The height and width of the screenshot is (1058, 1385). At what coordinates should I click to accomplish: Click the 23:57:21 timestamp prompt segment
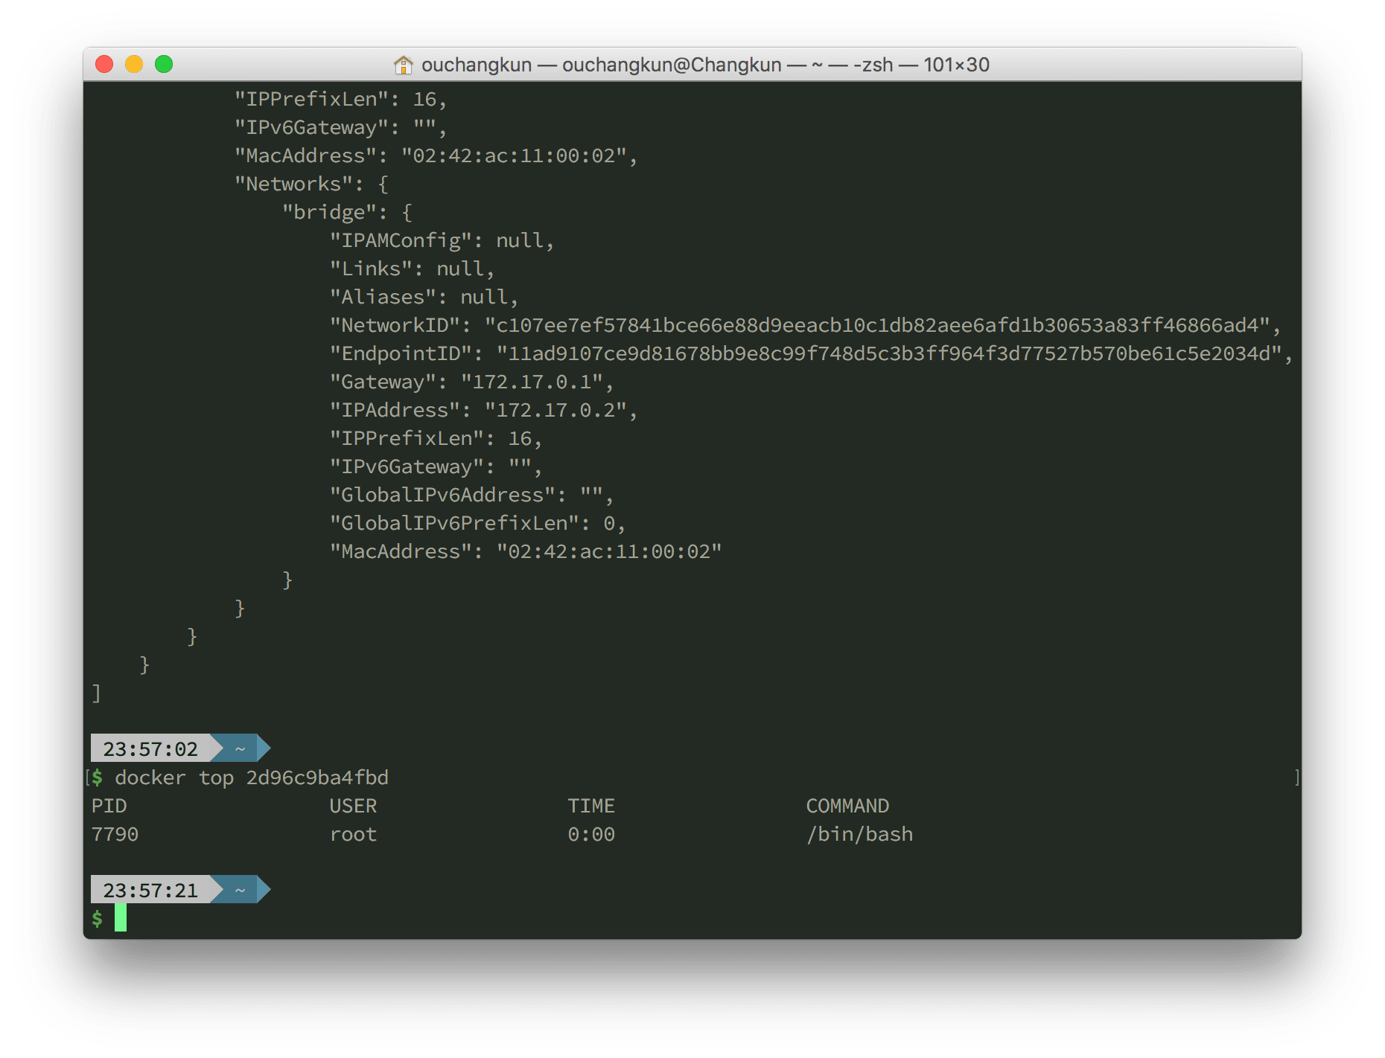pos(150,890)
